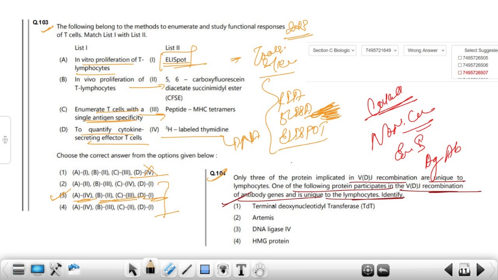
Task: Go to the previous whiteboard page
Action: 449,269
